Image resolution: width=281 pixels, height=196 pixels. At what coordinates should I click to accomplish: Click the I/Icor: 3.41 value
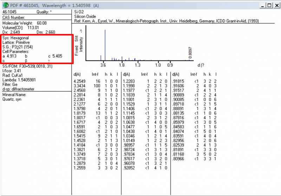pyautogui.click(x=12, y=71)
